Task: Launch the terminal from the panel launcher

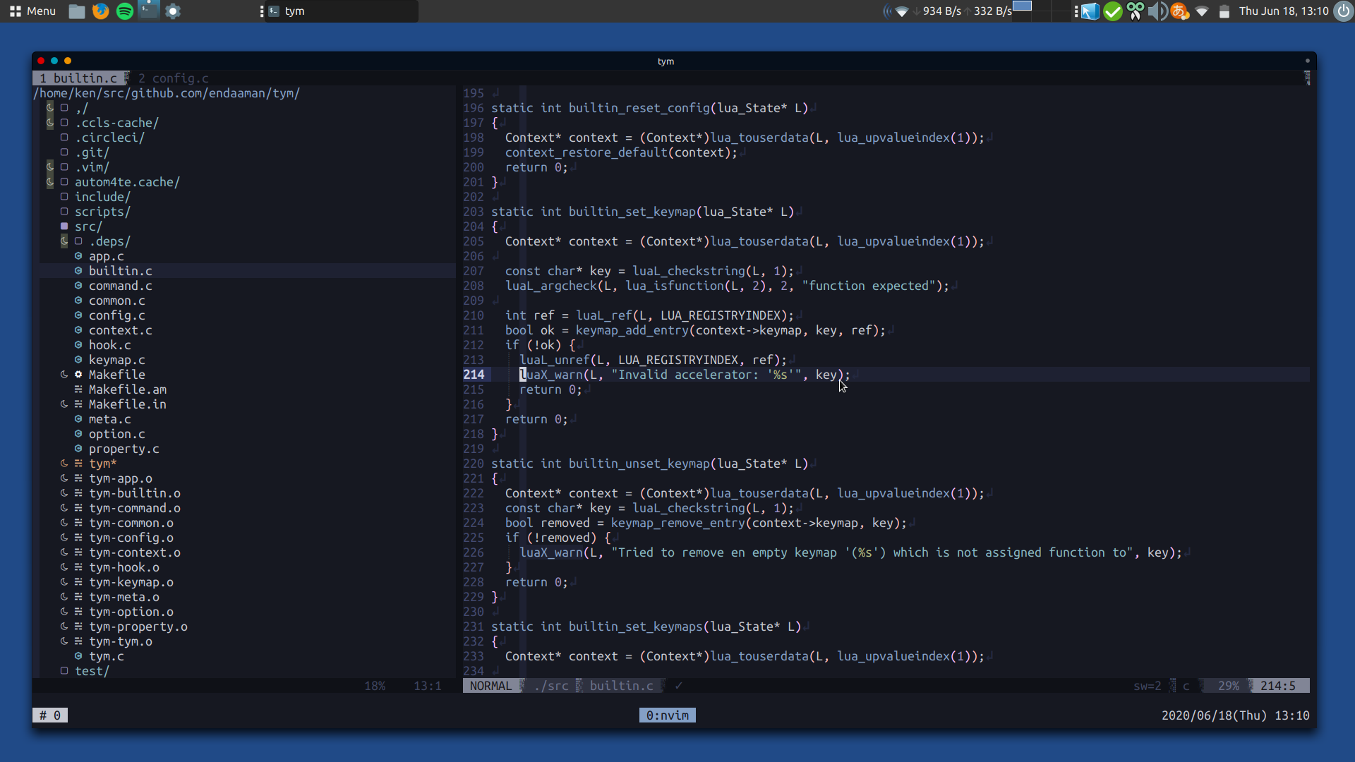Action: tap(149, 10)
